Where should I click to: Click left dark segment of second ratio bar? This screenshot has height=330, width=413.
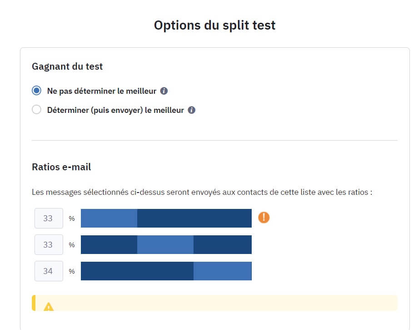click(109, 245)
